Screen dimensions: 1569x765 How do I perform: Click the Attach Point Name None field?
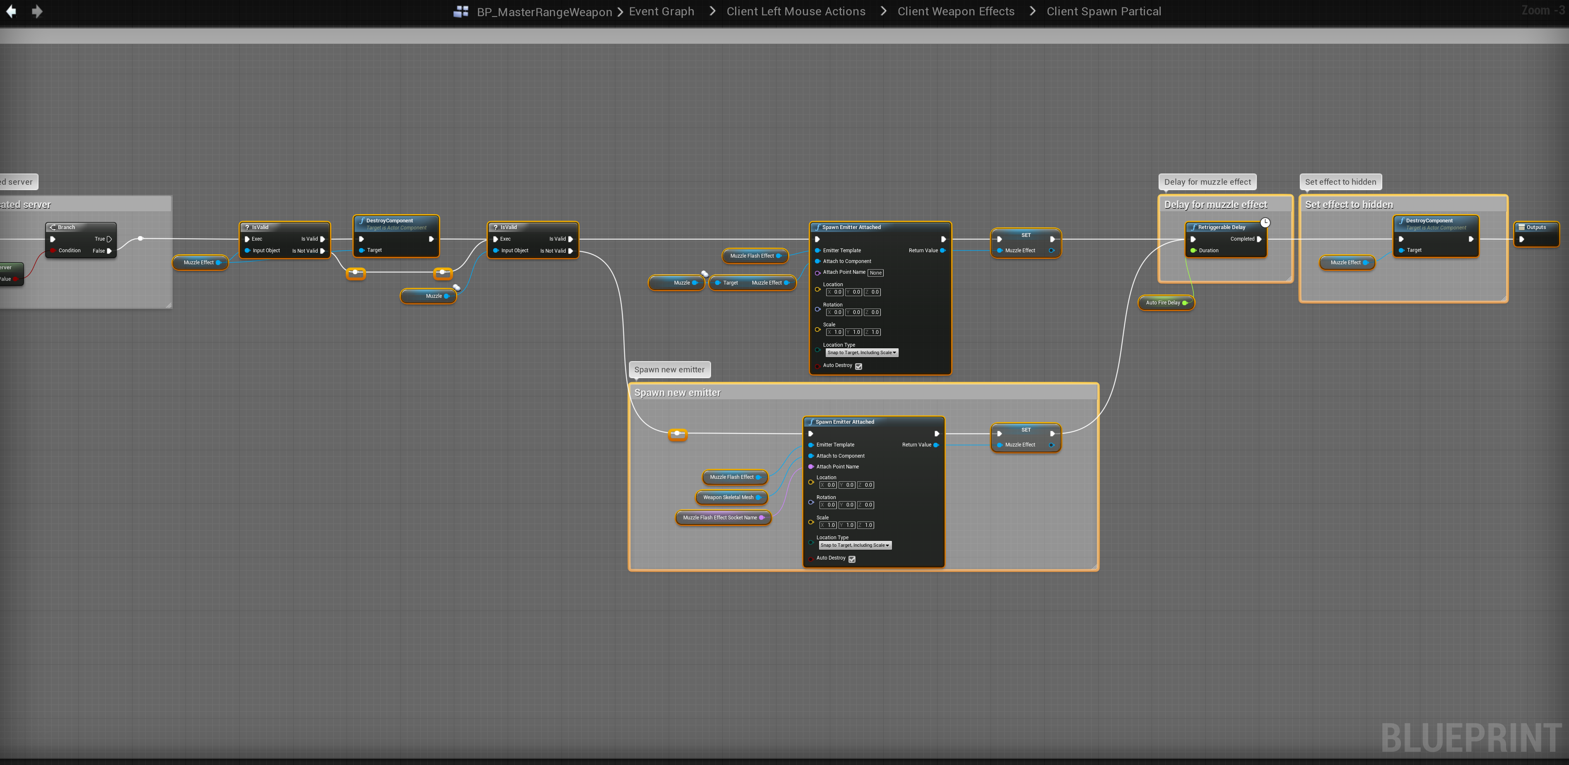click(875, 273)
